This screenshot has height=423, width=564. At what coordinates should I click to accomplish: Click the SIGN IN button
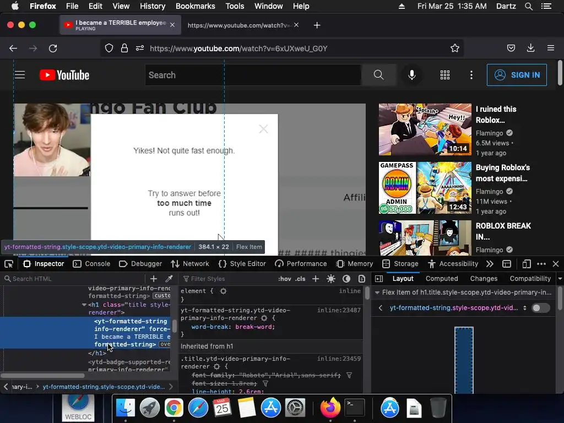(517, 75)
